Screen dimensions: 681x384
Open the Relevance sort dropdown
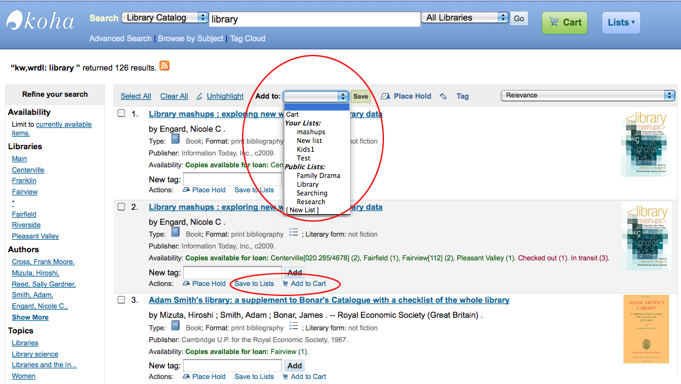(588, 96)
